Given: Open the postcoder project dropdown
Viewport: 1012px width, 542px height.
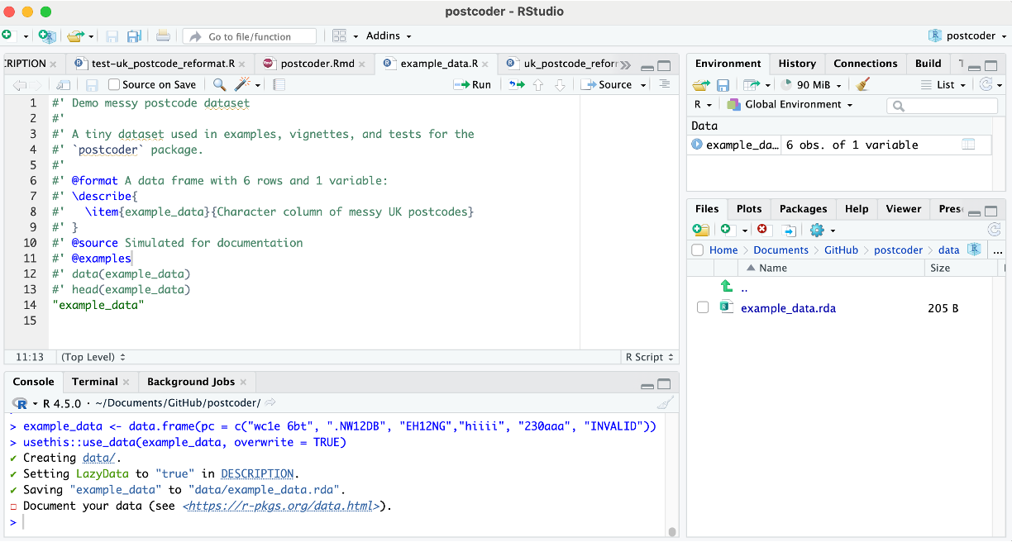Looking at the screenshot, I should click(x=967, y=36).
